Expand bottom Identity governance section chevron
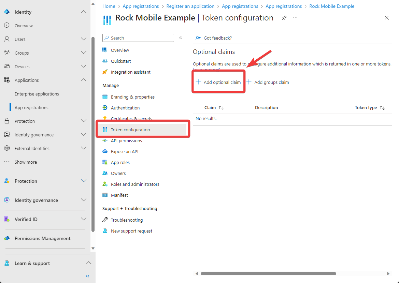Screen dimensions: 399x283 point(84,199)
